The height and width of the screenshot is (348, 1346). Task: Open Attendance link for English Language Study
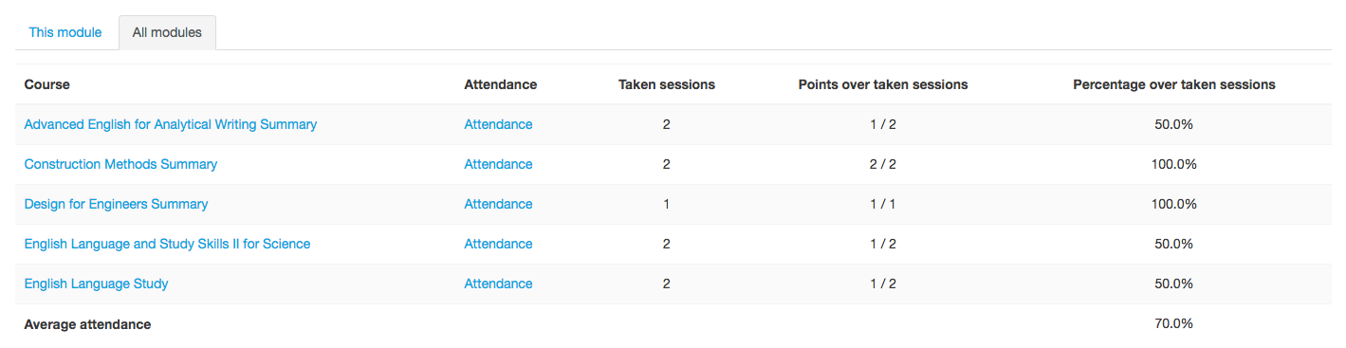tap(498, 284)
